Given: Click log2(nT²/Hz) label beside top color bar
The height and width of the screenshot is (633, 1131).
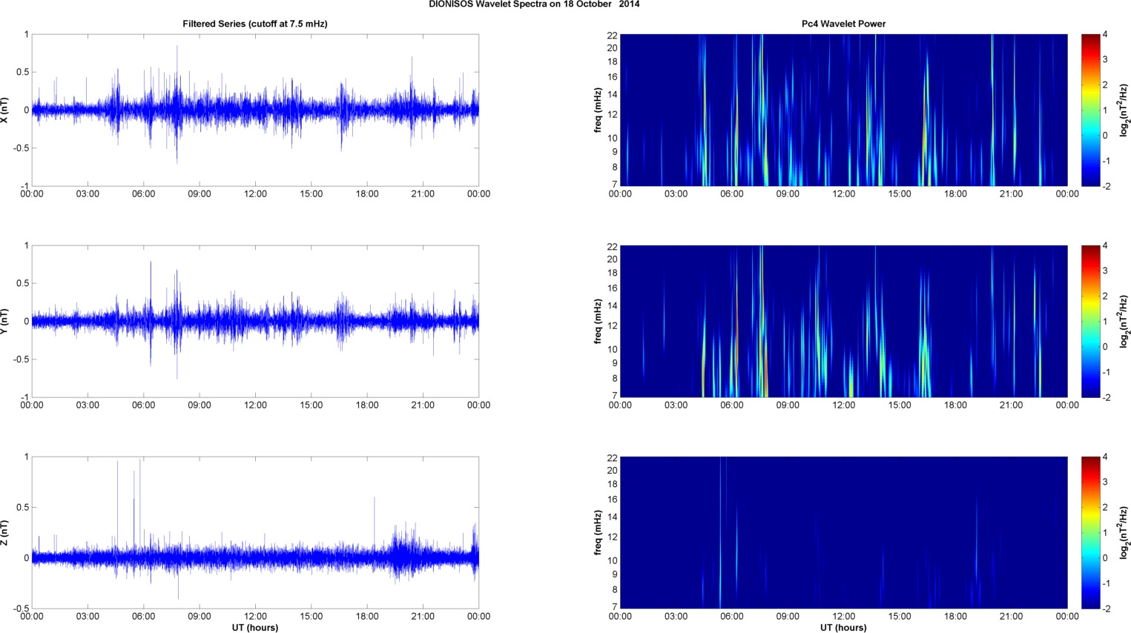Looking at the screenshot, I should [1125, 110].
